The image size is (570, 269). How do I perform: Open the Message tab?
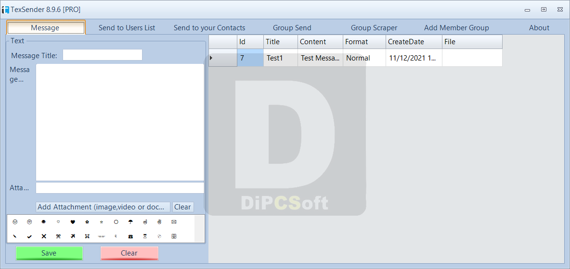45,27
